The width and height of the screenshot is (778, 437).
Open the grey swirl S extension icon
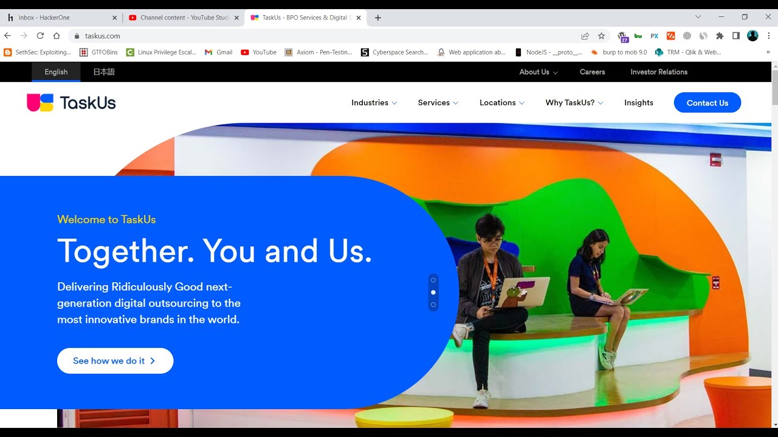pyautogui.click(x=703, y=36)
